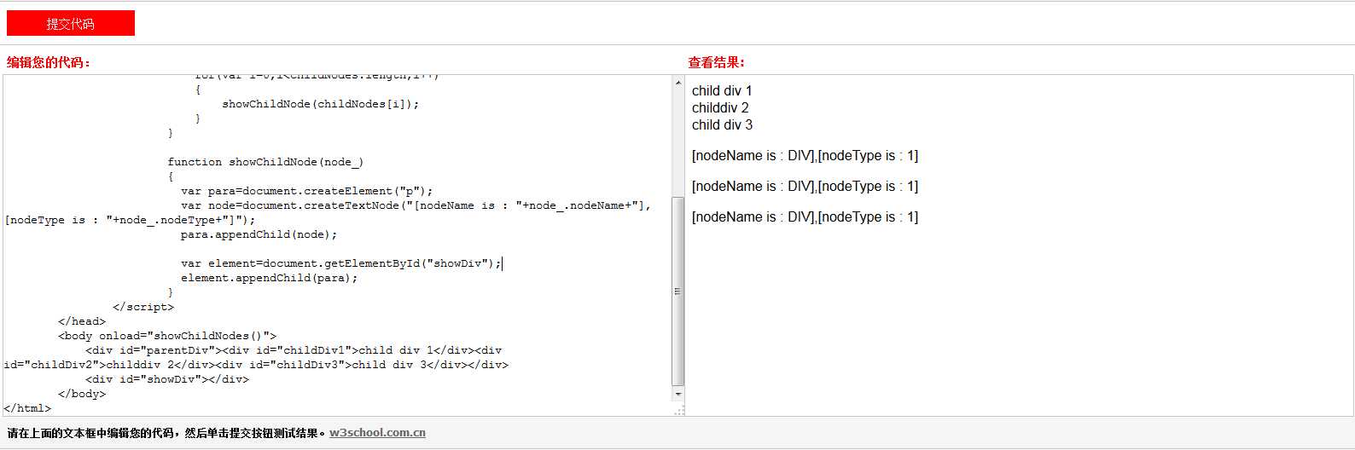
Task: Click the code editor scrollbar up arrow
Action: click(x=678, y=83)
